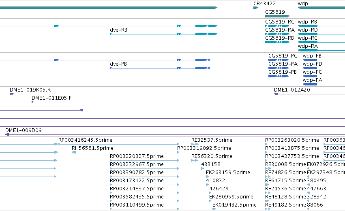345x211 pixels.
Task: Select feature 426429
Action: click(219, 189)
